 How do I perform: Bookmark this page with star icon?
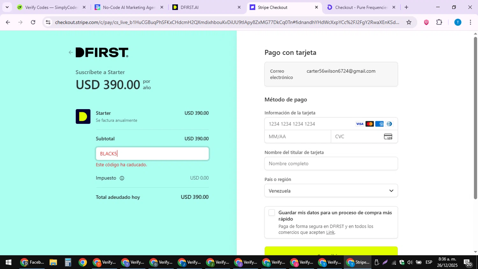point(409,22)
